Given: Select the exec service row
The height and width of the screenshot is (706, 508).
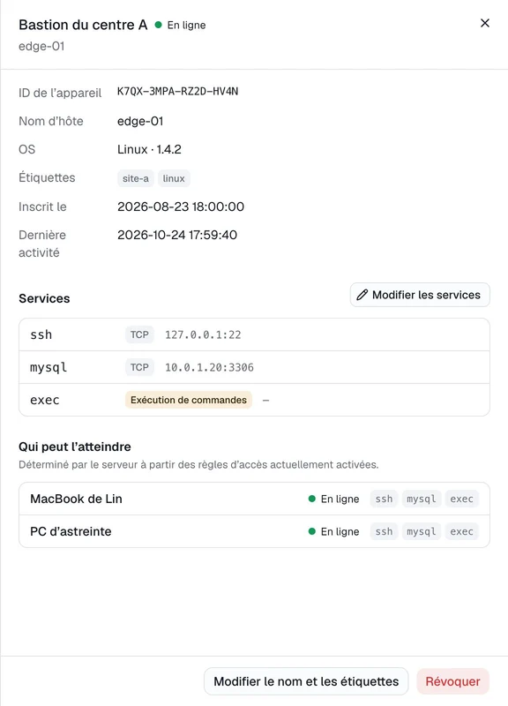Looking at the screenshot, I should pos(254,400).
